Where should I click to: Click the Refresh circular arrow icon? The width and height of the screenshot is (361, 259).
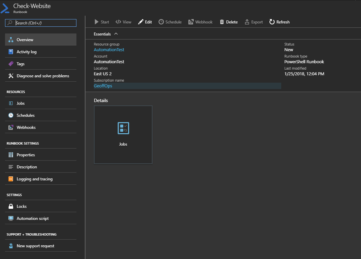[x=272, y=22]
